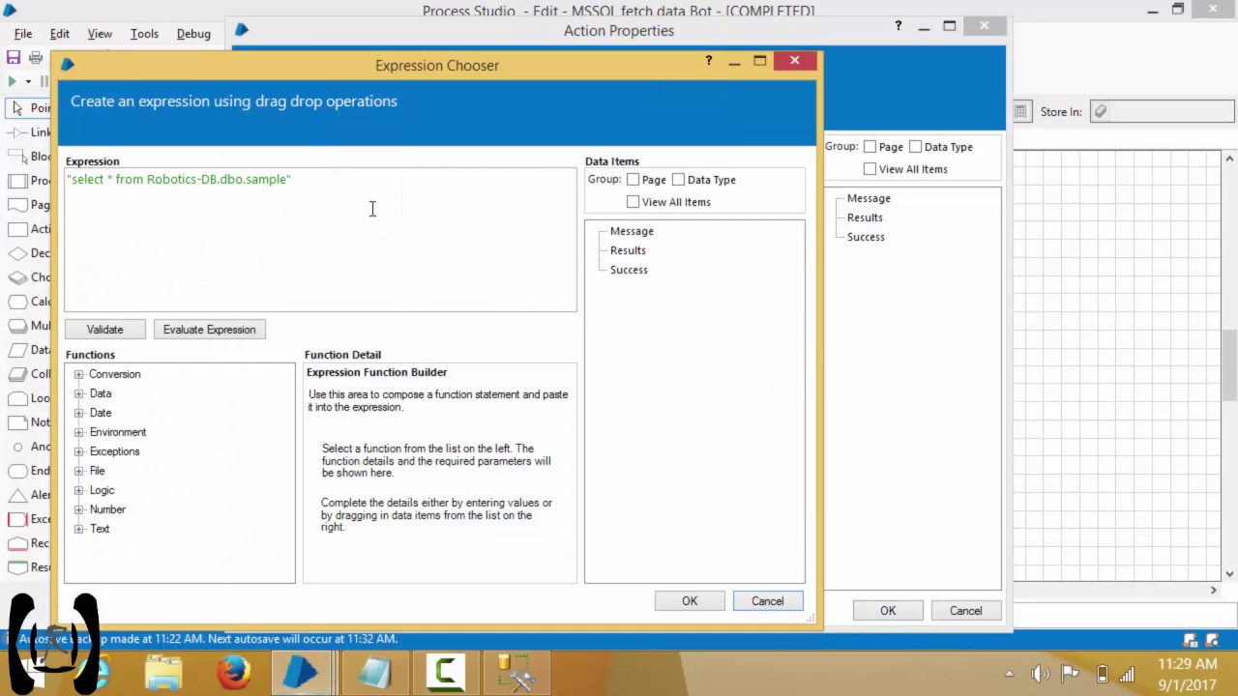Select the Choice stage tool
This screenshot has height=696, width=1238.
pyautogui.click(x=27, y=277)
